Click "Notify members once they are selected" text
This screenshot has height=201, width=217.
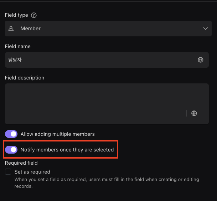point(67,150)
